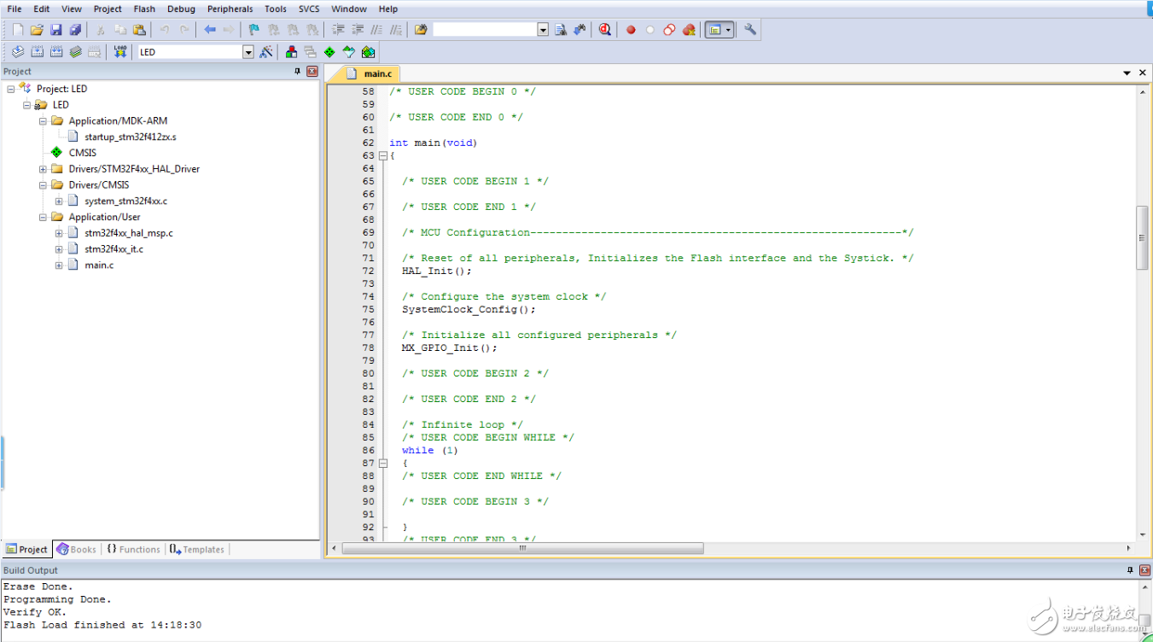Open the Peripherals menu
The height and width of the screenshot is (642, 1153).
(230, 9)
